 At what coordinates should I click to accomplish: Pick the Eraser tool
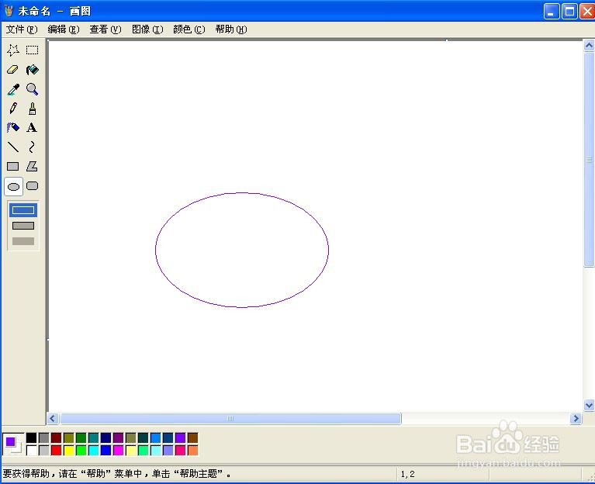click(13, 70)
